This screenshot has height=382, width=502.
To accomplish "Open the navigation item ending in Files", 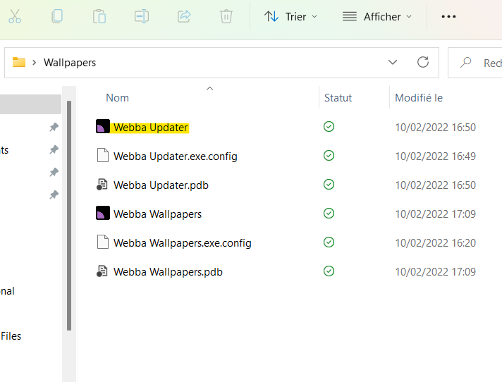I will tap(11, 336).
